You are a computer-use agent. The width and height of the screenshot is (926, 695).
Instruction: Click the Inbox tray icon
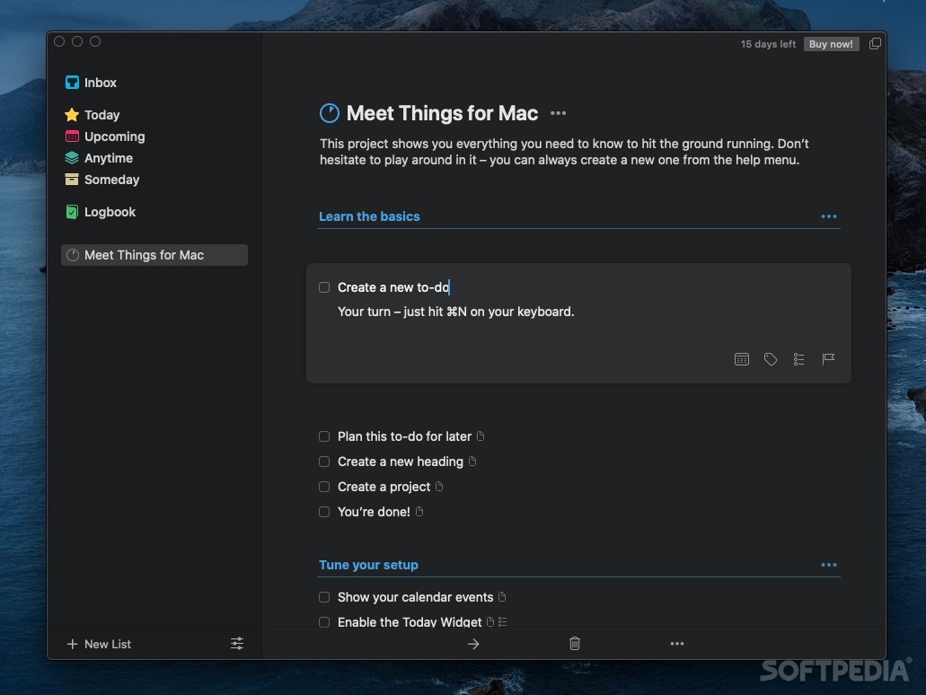point(72,83)
